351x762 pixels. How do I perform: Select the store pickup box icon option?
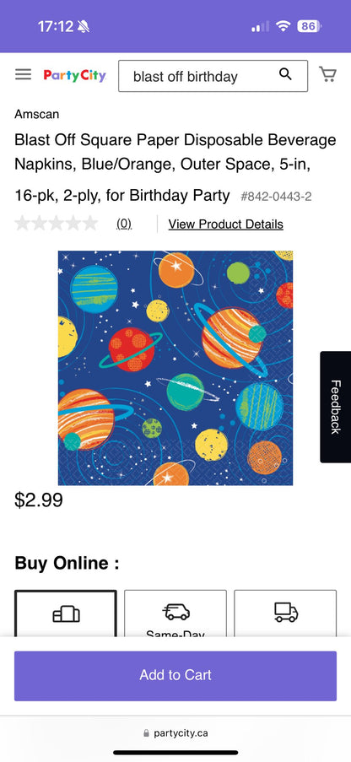pos(66,613)
